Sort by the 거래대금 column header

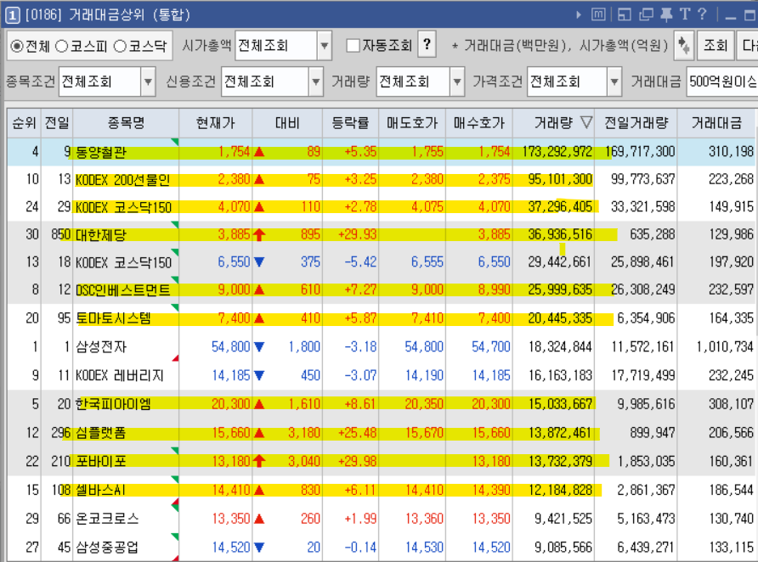coord(716,123)
